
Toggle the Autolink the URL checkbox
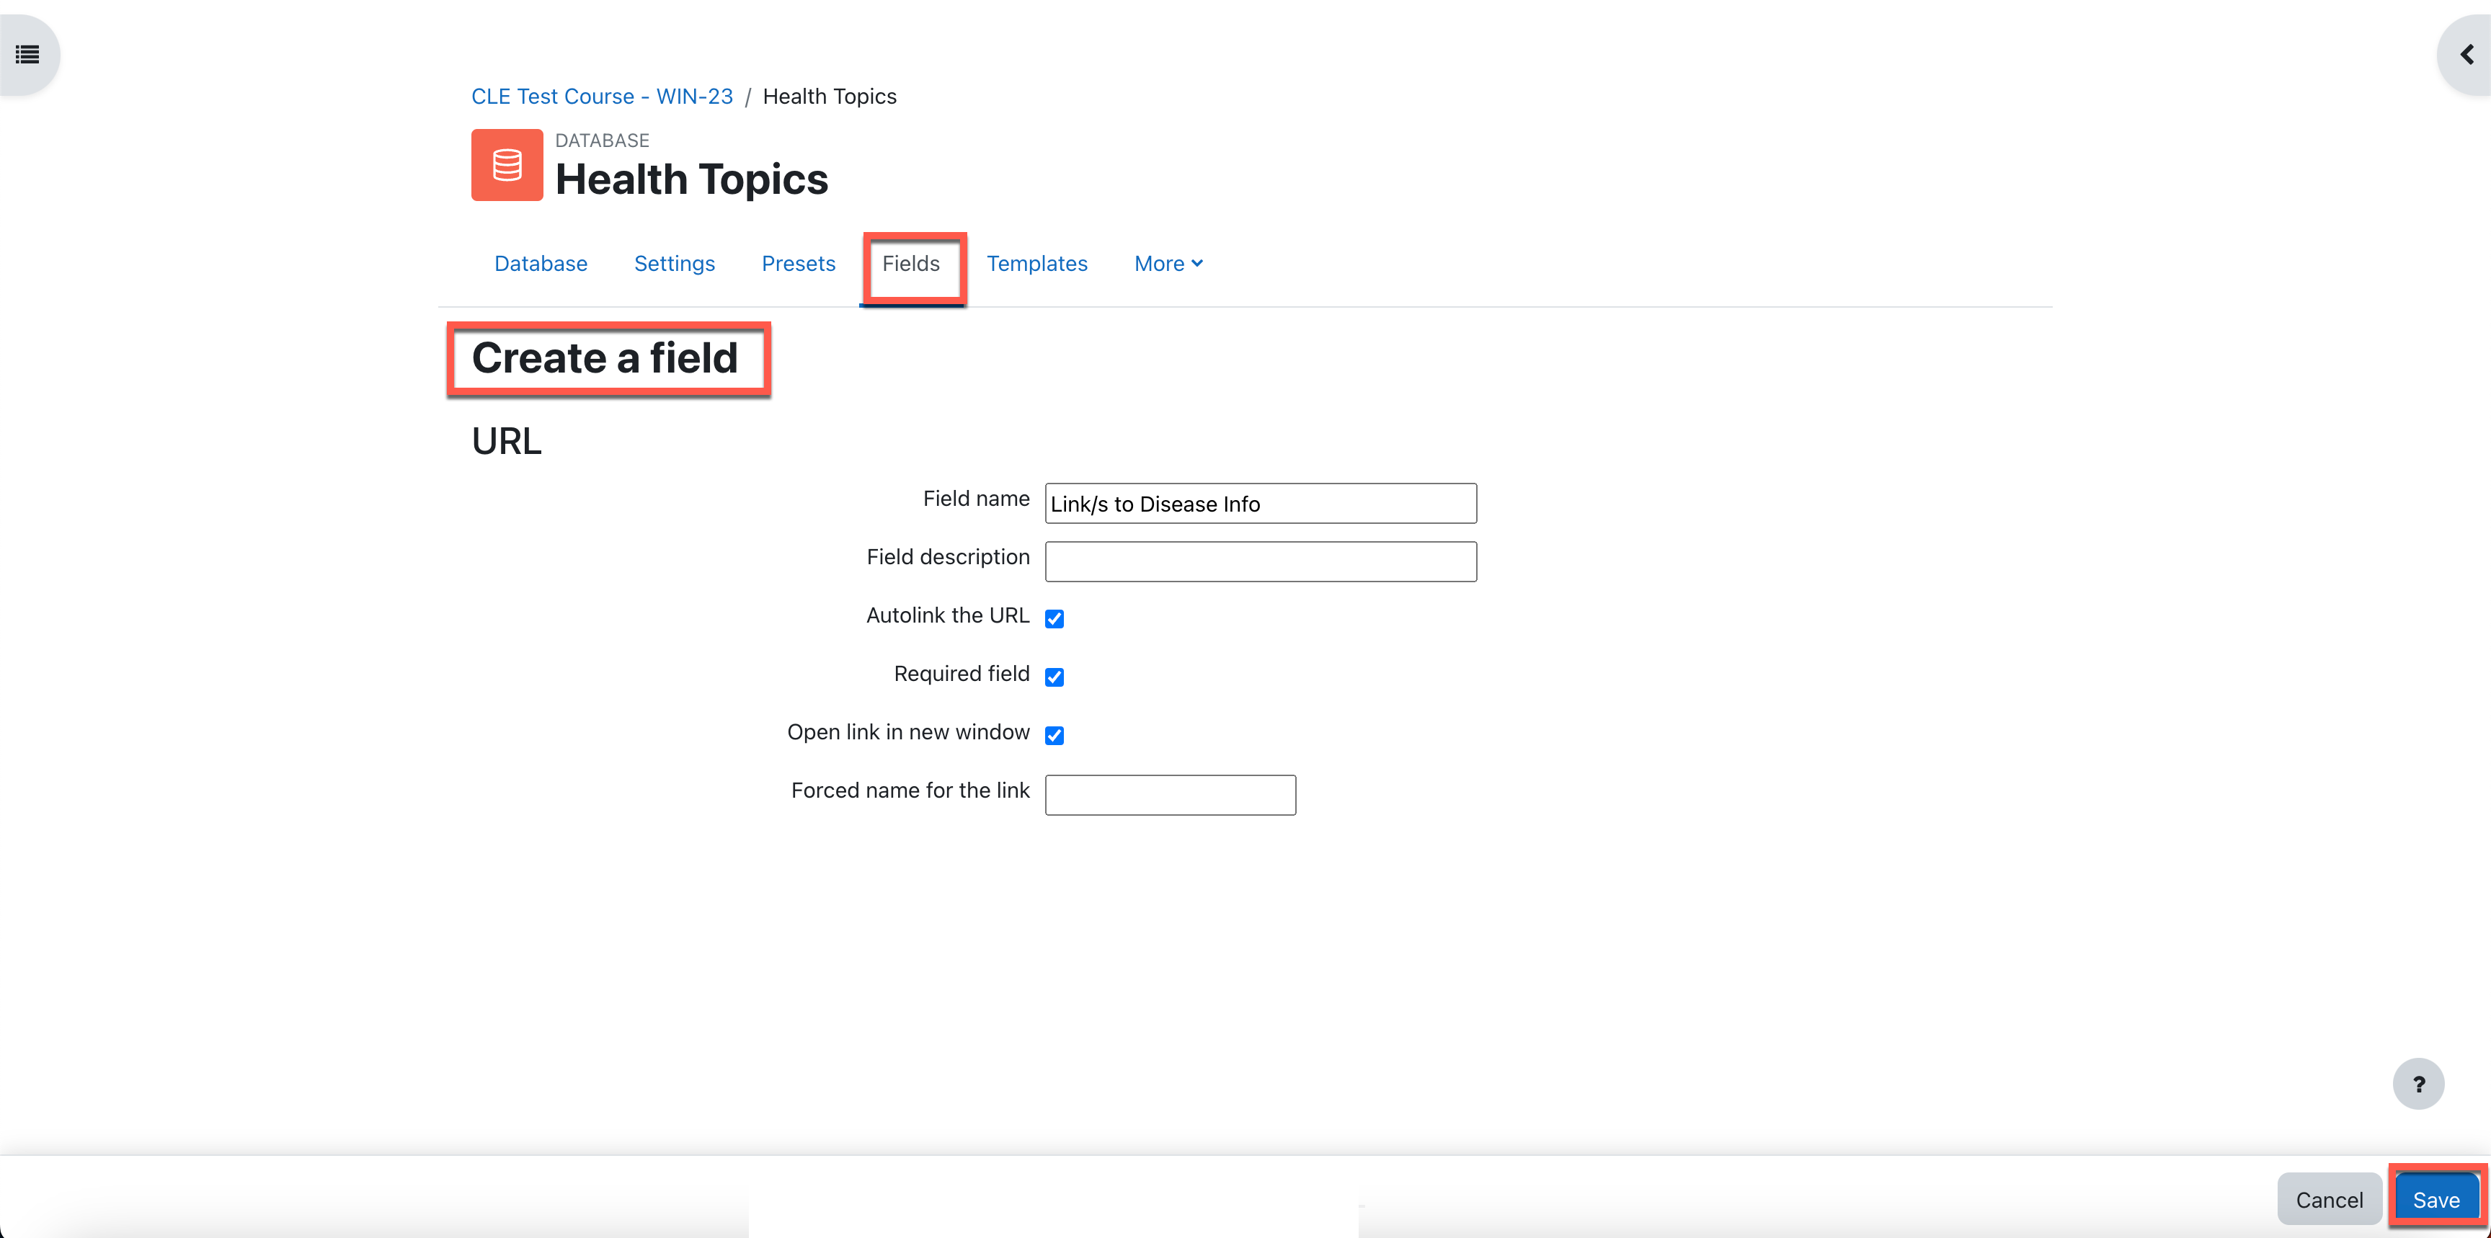(1054, 618)
